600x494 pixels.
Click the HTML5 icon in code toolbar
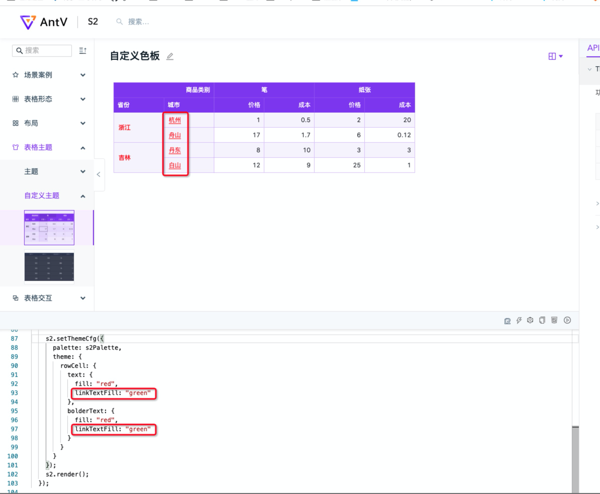(554, 320)
